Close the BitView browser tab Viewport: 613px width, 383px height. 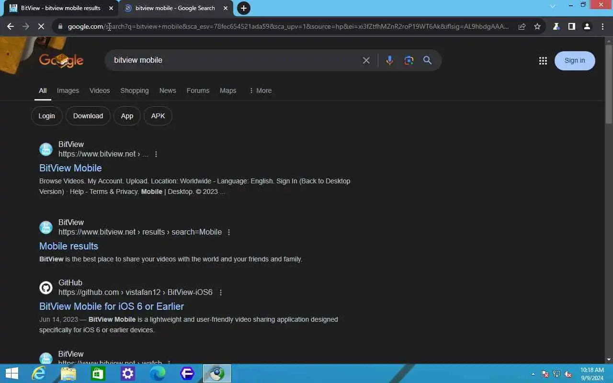111,8
